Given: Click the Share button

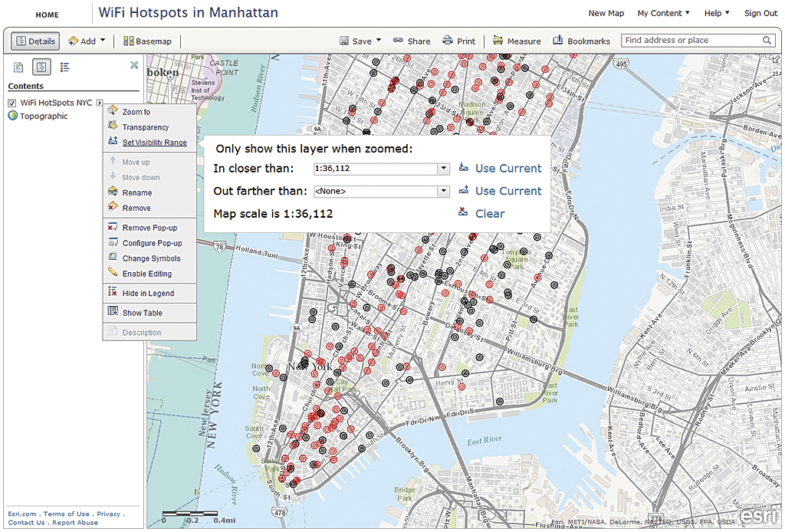Looking at the screenshot, I should tap(412, 41).
